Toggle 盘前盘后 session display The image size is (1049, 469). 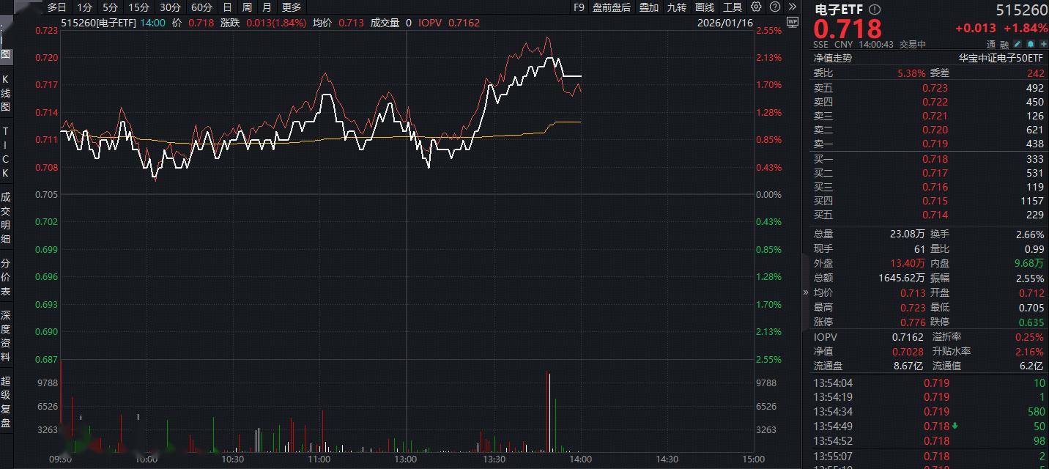(x=611, y=7)
